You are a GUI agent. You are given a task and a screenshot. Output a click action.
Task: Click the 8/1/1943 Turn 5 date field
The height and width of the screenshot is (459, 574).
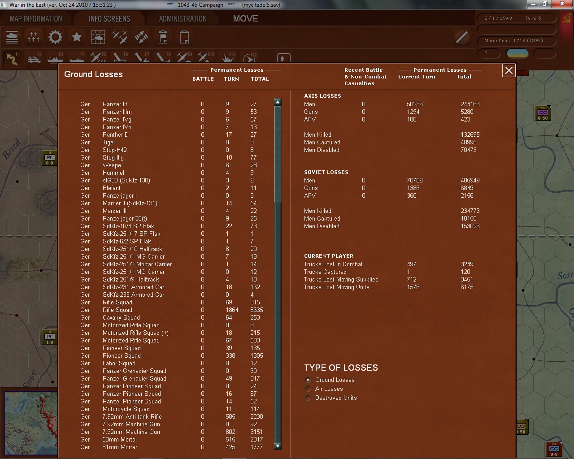516,18
